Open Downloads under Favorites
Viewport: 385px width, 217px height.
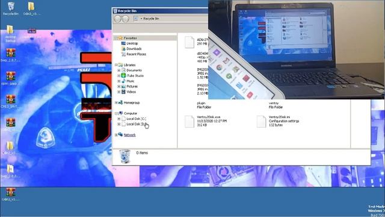point(134,49)
